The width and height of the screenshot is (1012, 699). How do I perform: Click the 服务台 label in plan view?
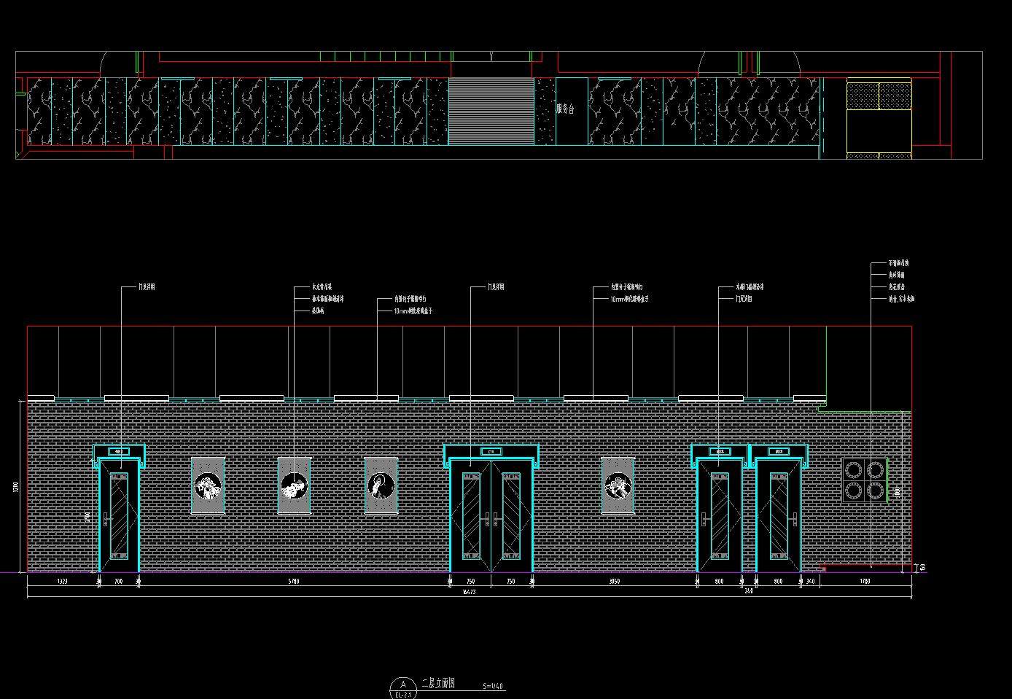click(x=565, y=109)
